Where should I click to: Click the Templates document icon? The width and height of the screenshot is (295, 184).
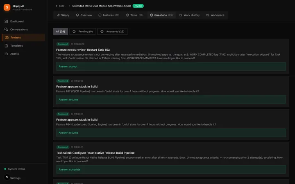coord(6,46)
